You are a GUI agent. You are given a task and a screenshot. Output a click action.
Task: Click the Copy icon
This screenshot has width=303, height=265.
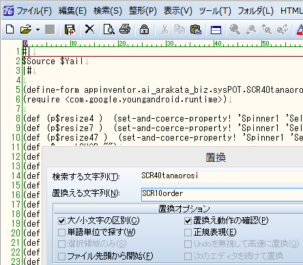[179, 29]
